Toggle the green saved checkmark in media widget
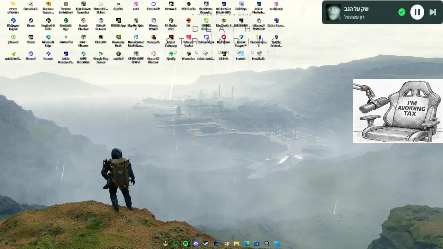 (401, 12)
